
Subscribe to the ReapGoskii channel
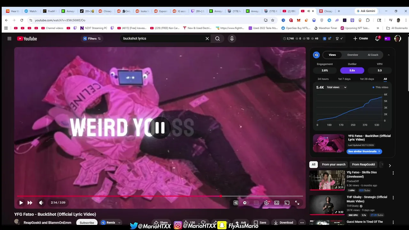[x=87, y=223]
